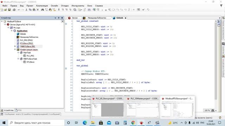
Task: Open File Explorer from the taskbar
Action: point(93,123)
